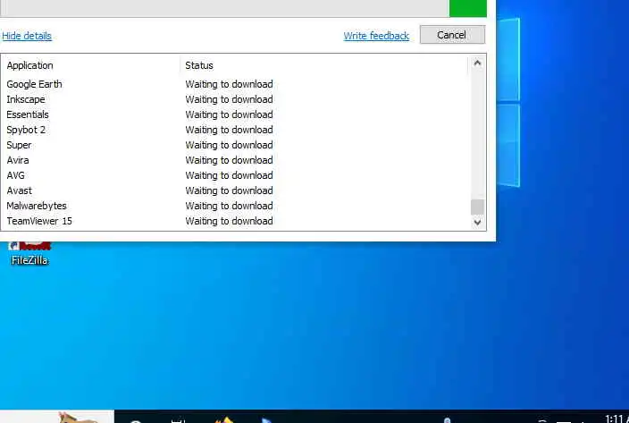
Task: Click Avira's Waiting to download status
Action: [229, 161]
